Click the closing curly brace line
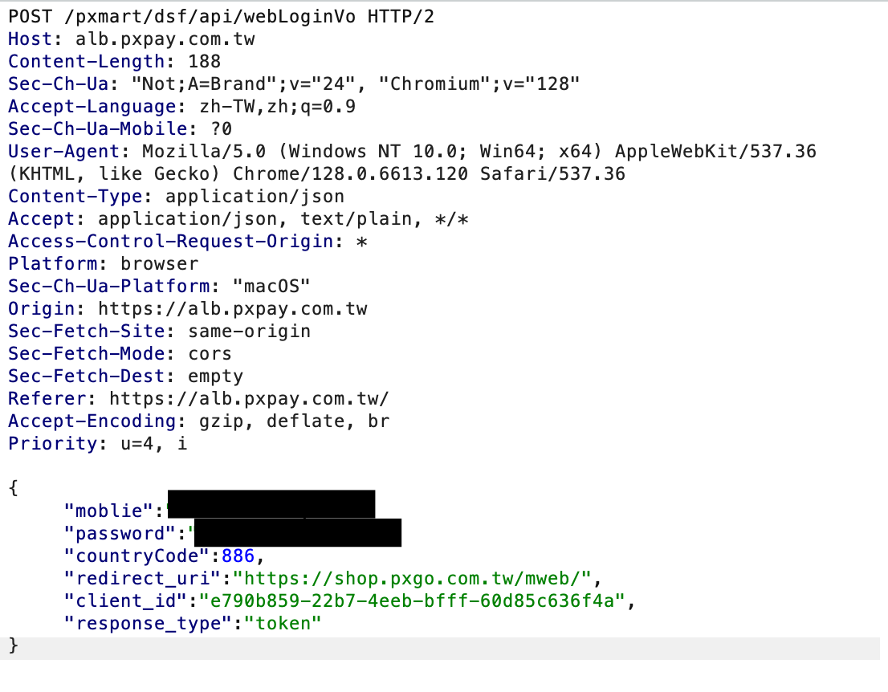The width and height of the screenshot is (888, 692). 440,648
